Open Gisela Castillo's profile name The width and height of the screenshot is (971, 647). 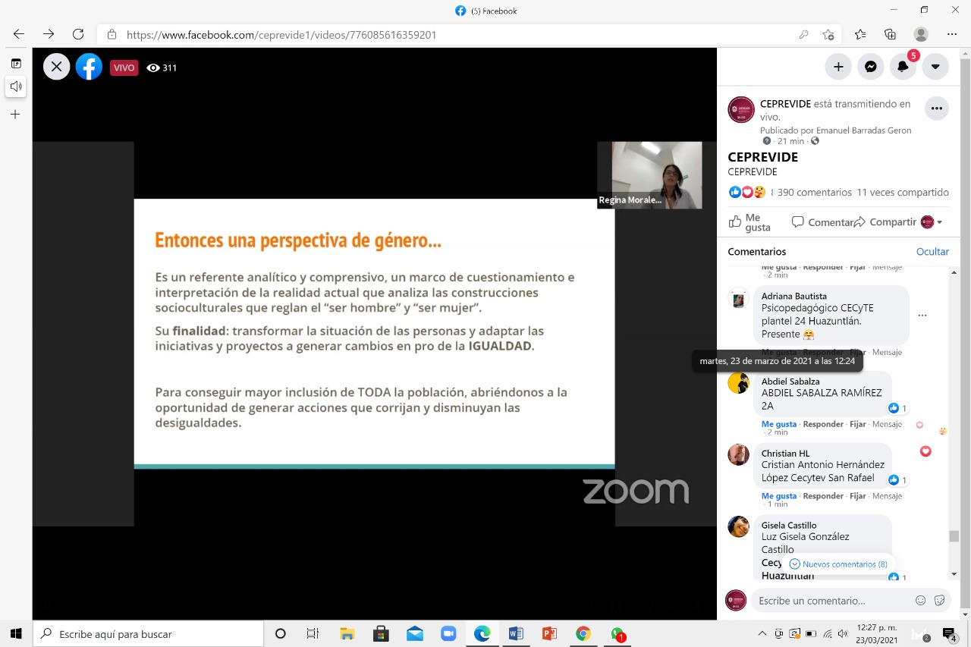pos(789,525)
